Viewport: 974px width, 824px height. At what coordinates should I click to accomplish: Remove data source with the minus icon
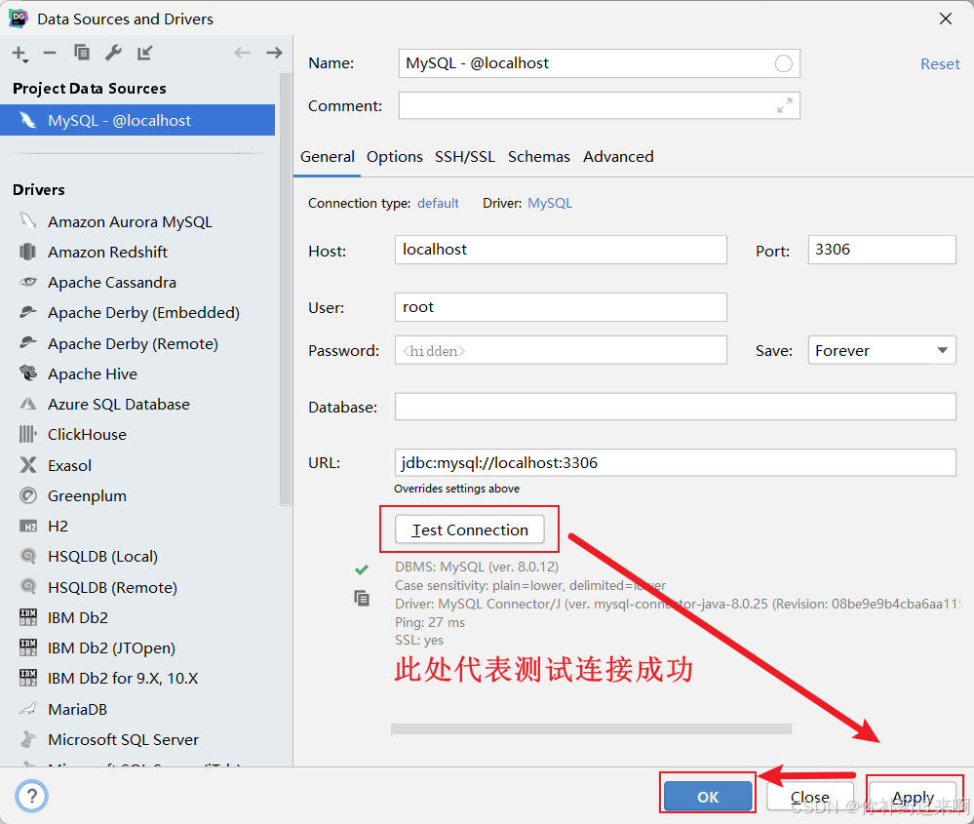(x=50, y=53)
